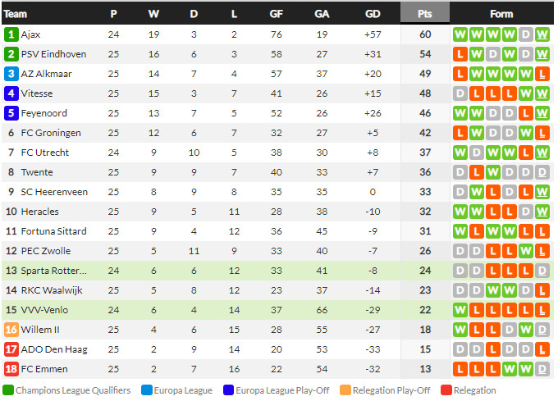
Task: Click the single win badge in VVV-Venlo's form
Action: (460, 310)
